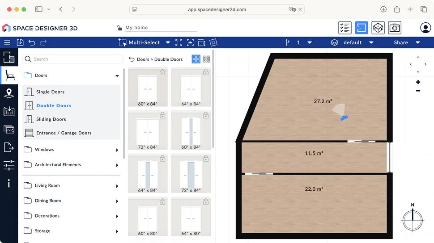
Task: Favorite the first 60" x 84" door star
Action: coord(162,72)
